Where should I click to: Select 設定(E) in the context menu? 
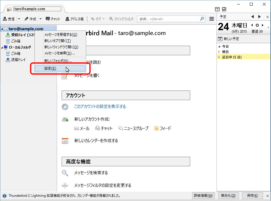click(50, 69)
